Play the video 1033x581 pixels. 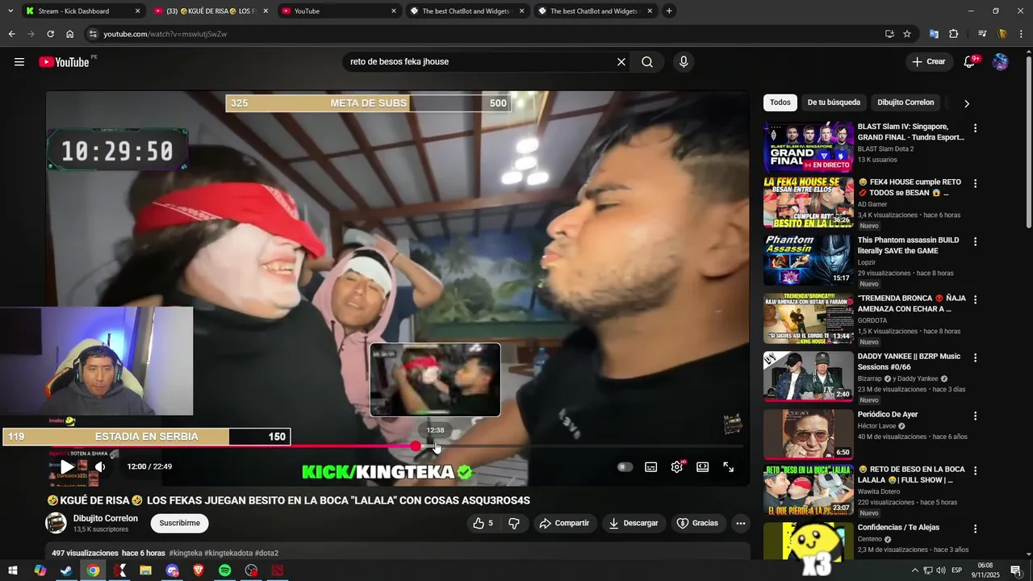click(68, 466)
